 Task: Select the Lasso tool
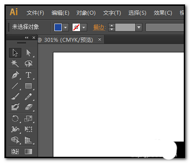(28, 64)
